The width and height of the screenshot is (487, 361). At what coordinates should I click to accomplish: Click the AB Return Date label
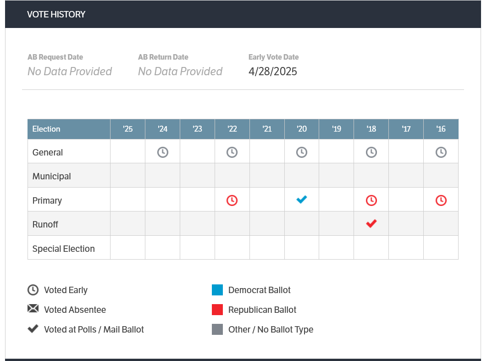[163, 57]
